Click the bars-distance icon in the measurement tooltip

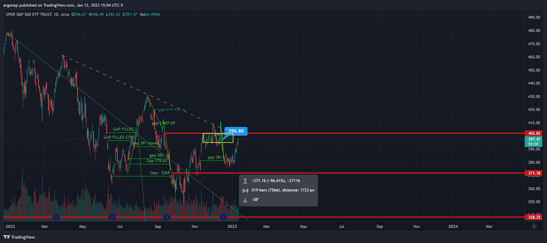coord(245,190)
